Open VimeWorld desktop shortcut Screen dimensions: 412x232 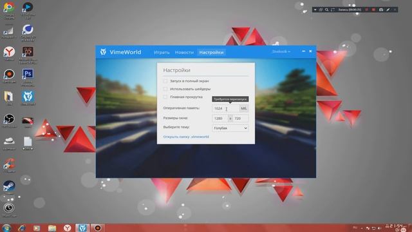click(28, 97)
